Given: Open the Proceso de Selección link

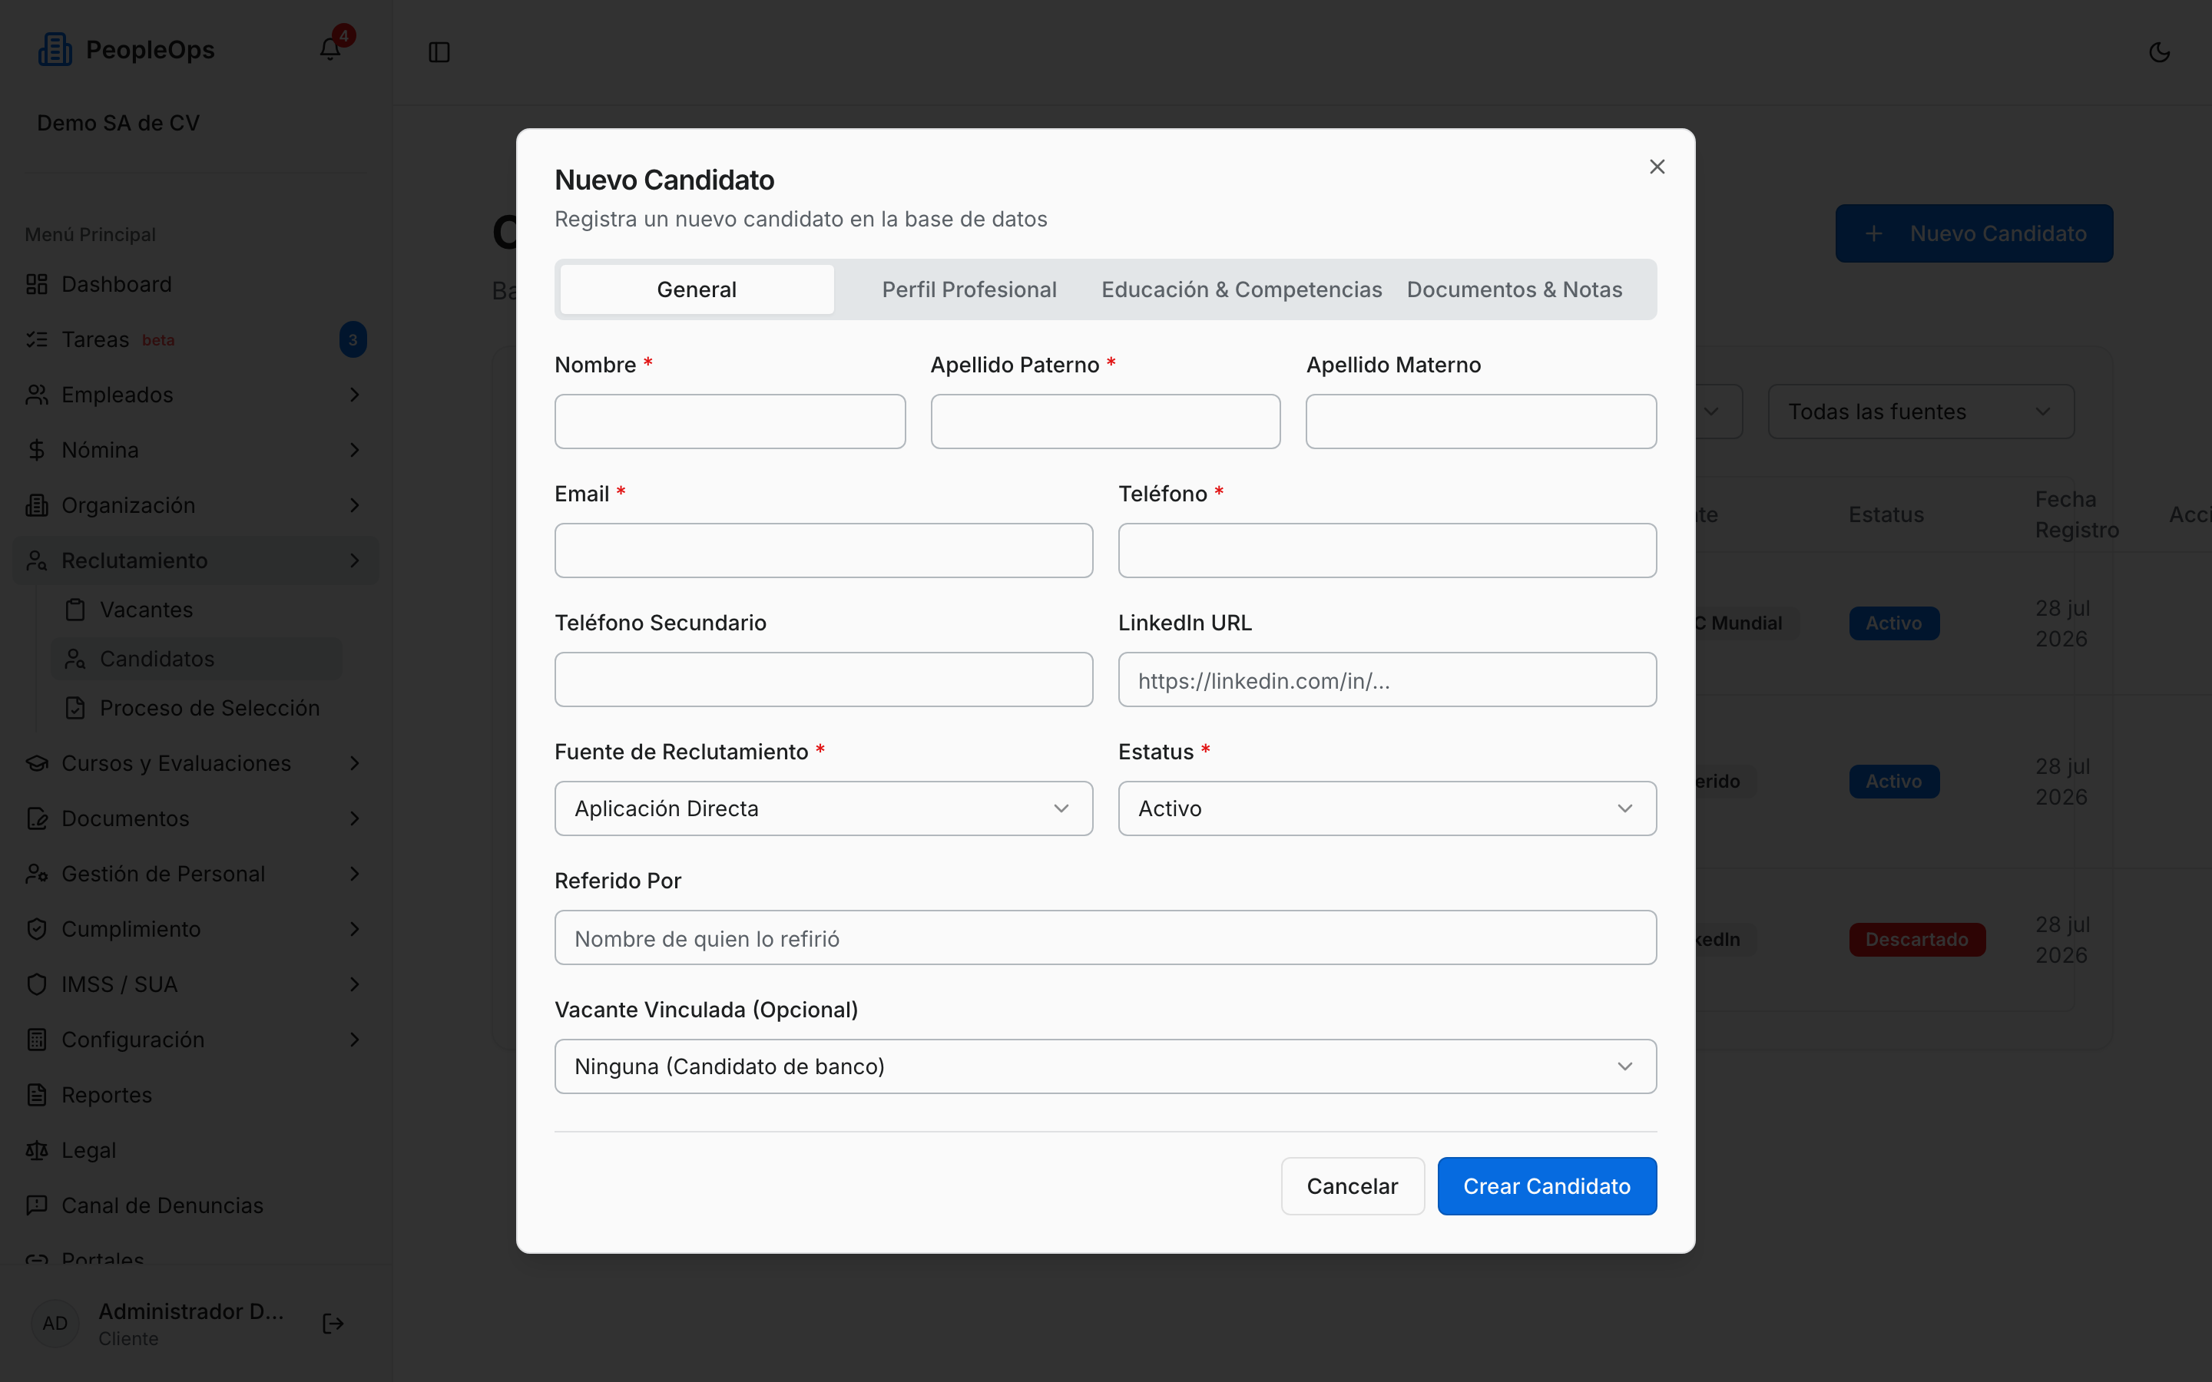Looking at the screenshot, I should pyautogui.click(x=197, y=709).
